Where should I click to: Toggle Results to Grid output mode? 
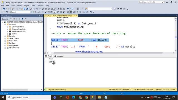[x=71, y=12]
